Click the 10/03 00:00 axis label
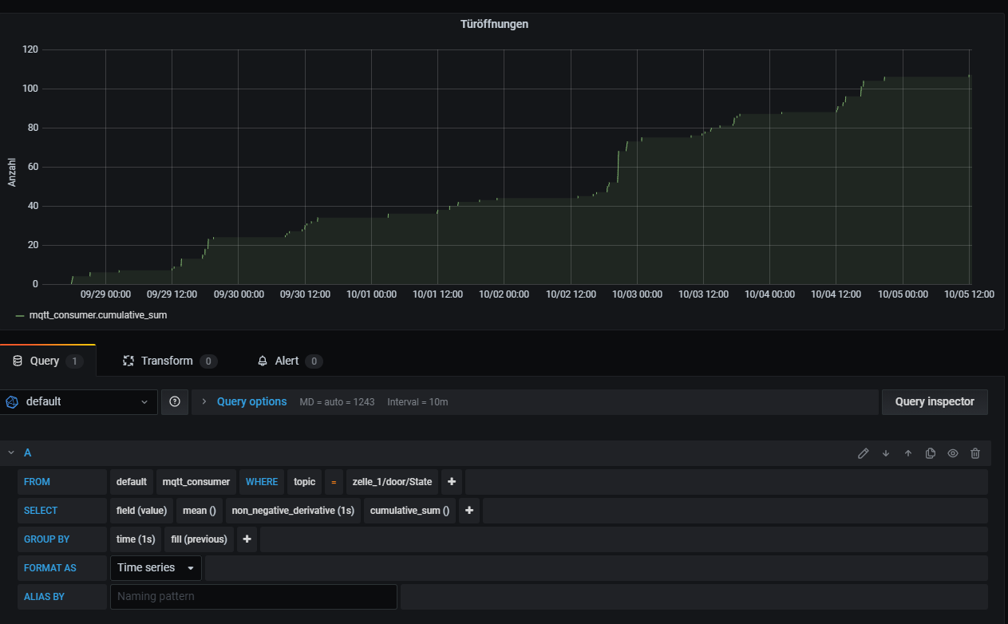1008x624 pixels. pyautogui.click(x=637, y=294)
